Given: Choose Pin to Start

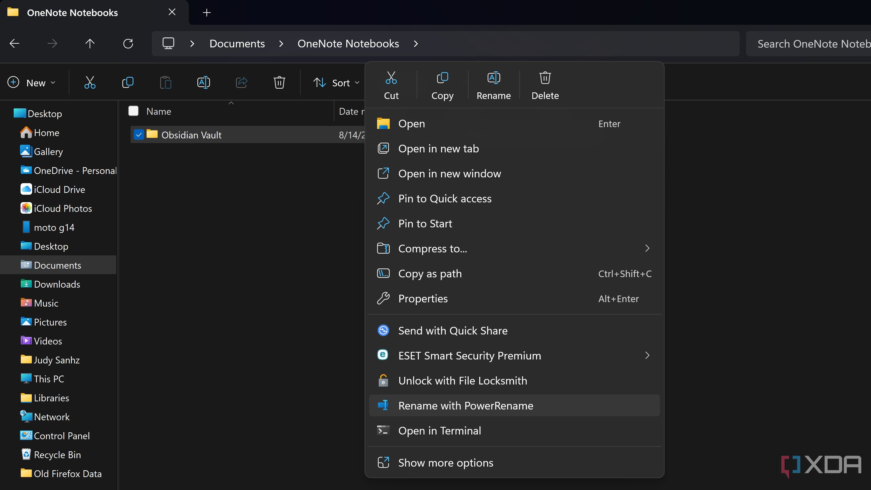Looking at the screenshot, I should click(x=514, y=223).
